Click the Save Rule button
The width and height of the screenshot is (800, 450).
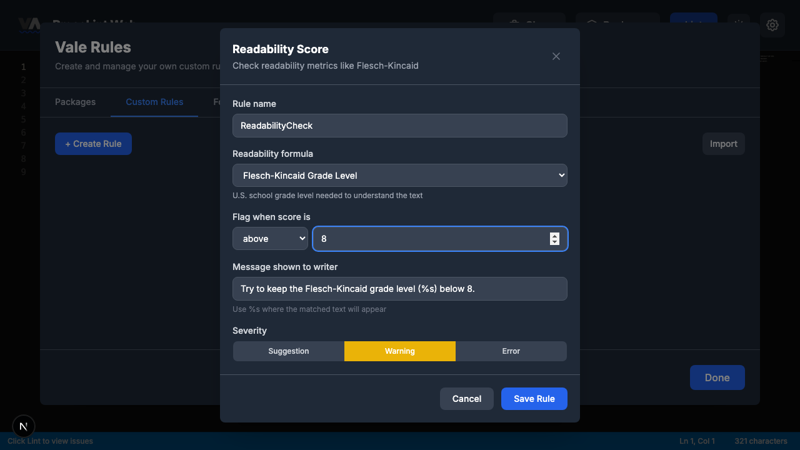534,398
